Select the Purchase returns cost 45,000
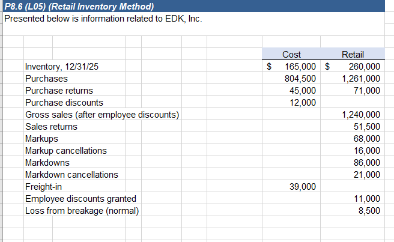The image size is (394, 242). coord(291,91)
